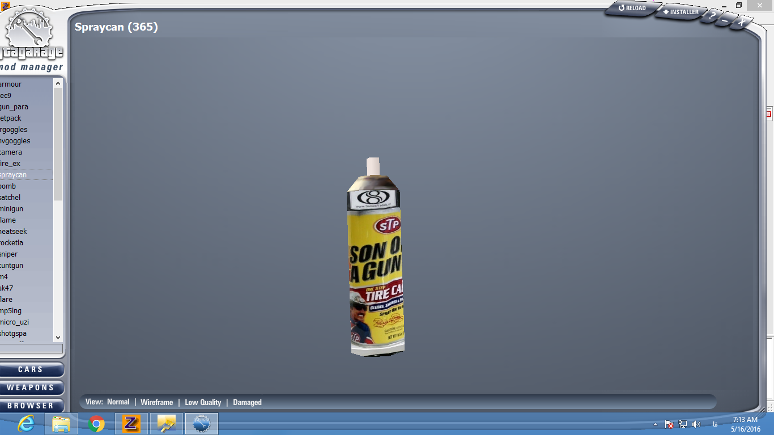Open the INSTALLER
This screenshot has height=435, width=774.
coord(681,12)
